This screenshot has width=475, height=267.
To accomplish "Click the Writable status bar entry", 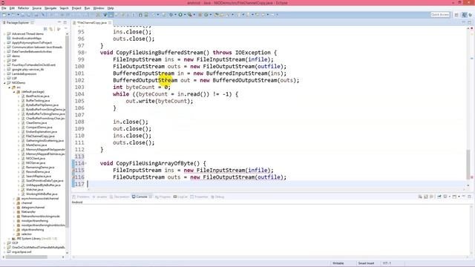I will [338, 263].
